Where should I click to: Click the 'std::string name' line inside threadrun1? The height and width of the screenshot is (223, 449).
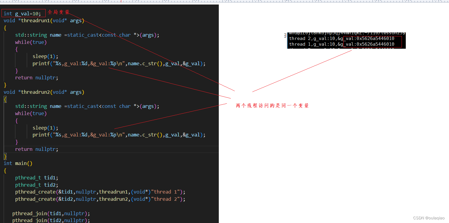pos(87,35)
